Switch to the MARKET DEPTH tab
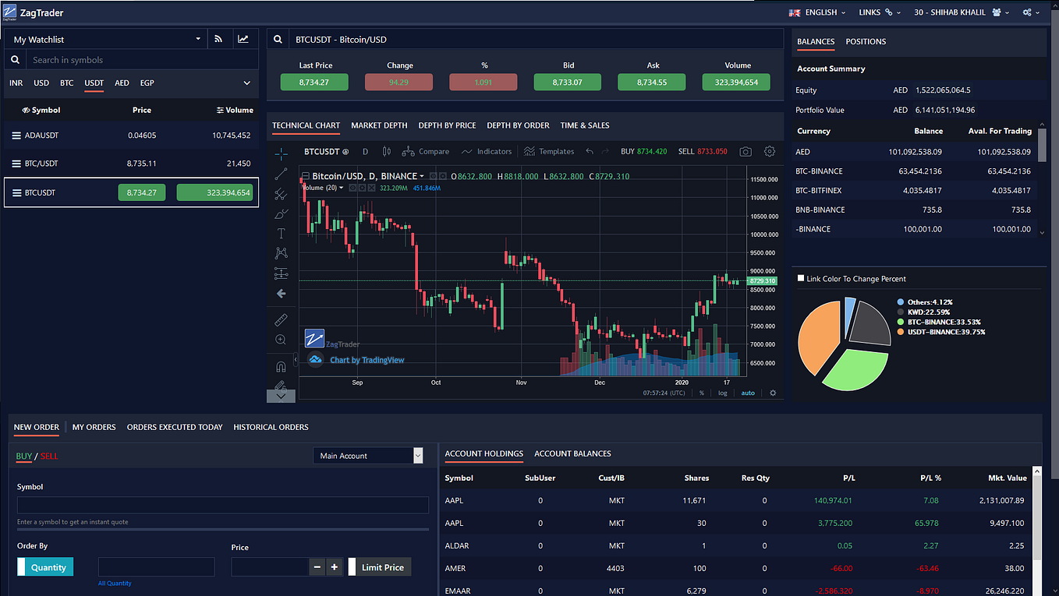This screenshot has width=1059, height=596. pyautogui.click(x=379, y=125)
